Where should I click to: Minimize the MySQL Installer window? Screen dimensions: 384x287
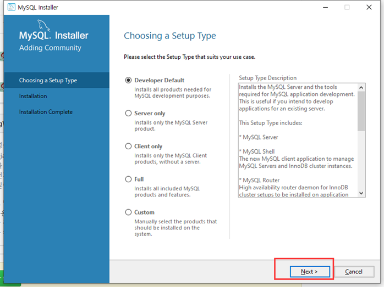pyautogui.click(x=325, y=7)
